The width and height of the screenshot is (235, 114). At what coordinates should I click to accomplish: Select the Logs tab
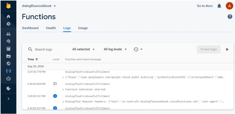pos(67,28)
